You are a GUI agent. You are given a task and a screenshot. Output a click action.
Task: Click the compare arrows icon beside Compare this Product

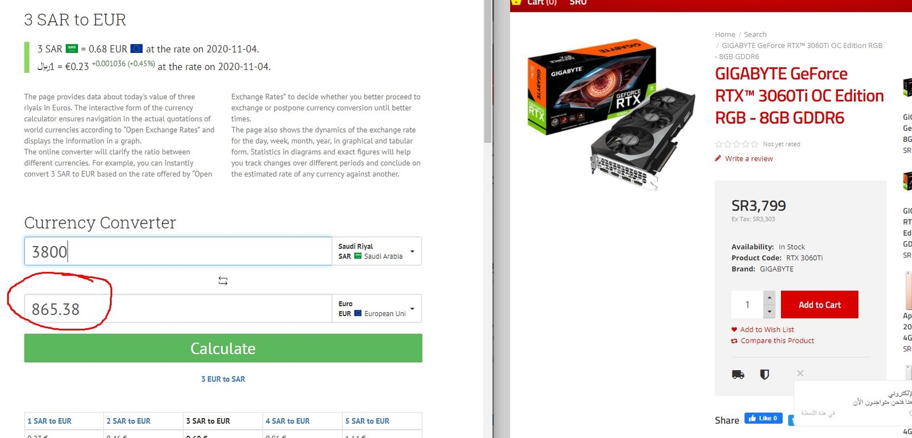coord(734,341)
